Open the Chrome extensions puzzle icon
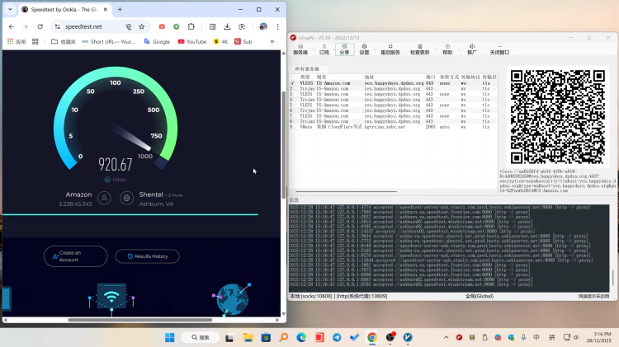 (x=191, y=26)
